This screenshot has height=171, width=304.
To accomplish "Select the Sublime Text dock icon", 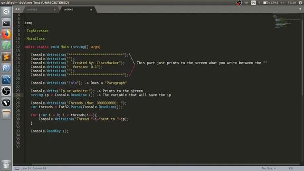I will [x=6, y=57].
